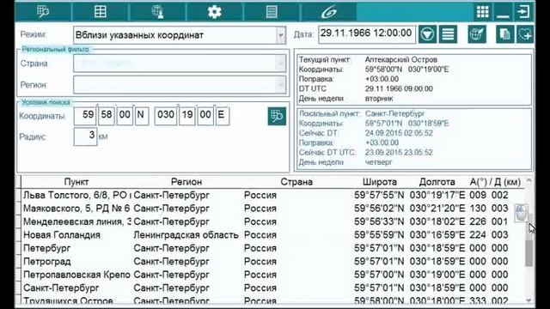This screenshot has width=550, height=309.
Task: Open the list document tab
Action: [272, 11]
